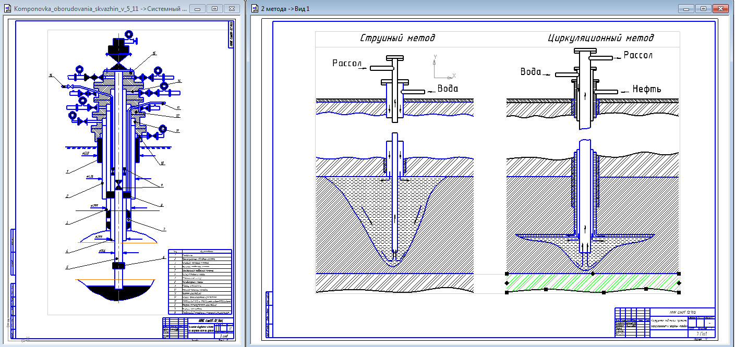735x347 pixels.
Task: Click 'Рассол' label in Струйный метод diagram
Action: 347,63
